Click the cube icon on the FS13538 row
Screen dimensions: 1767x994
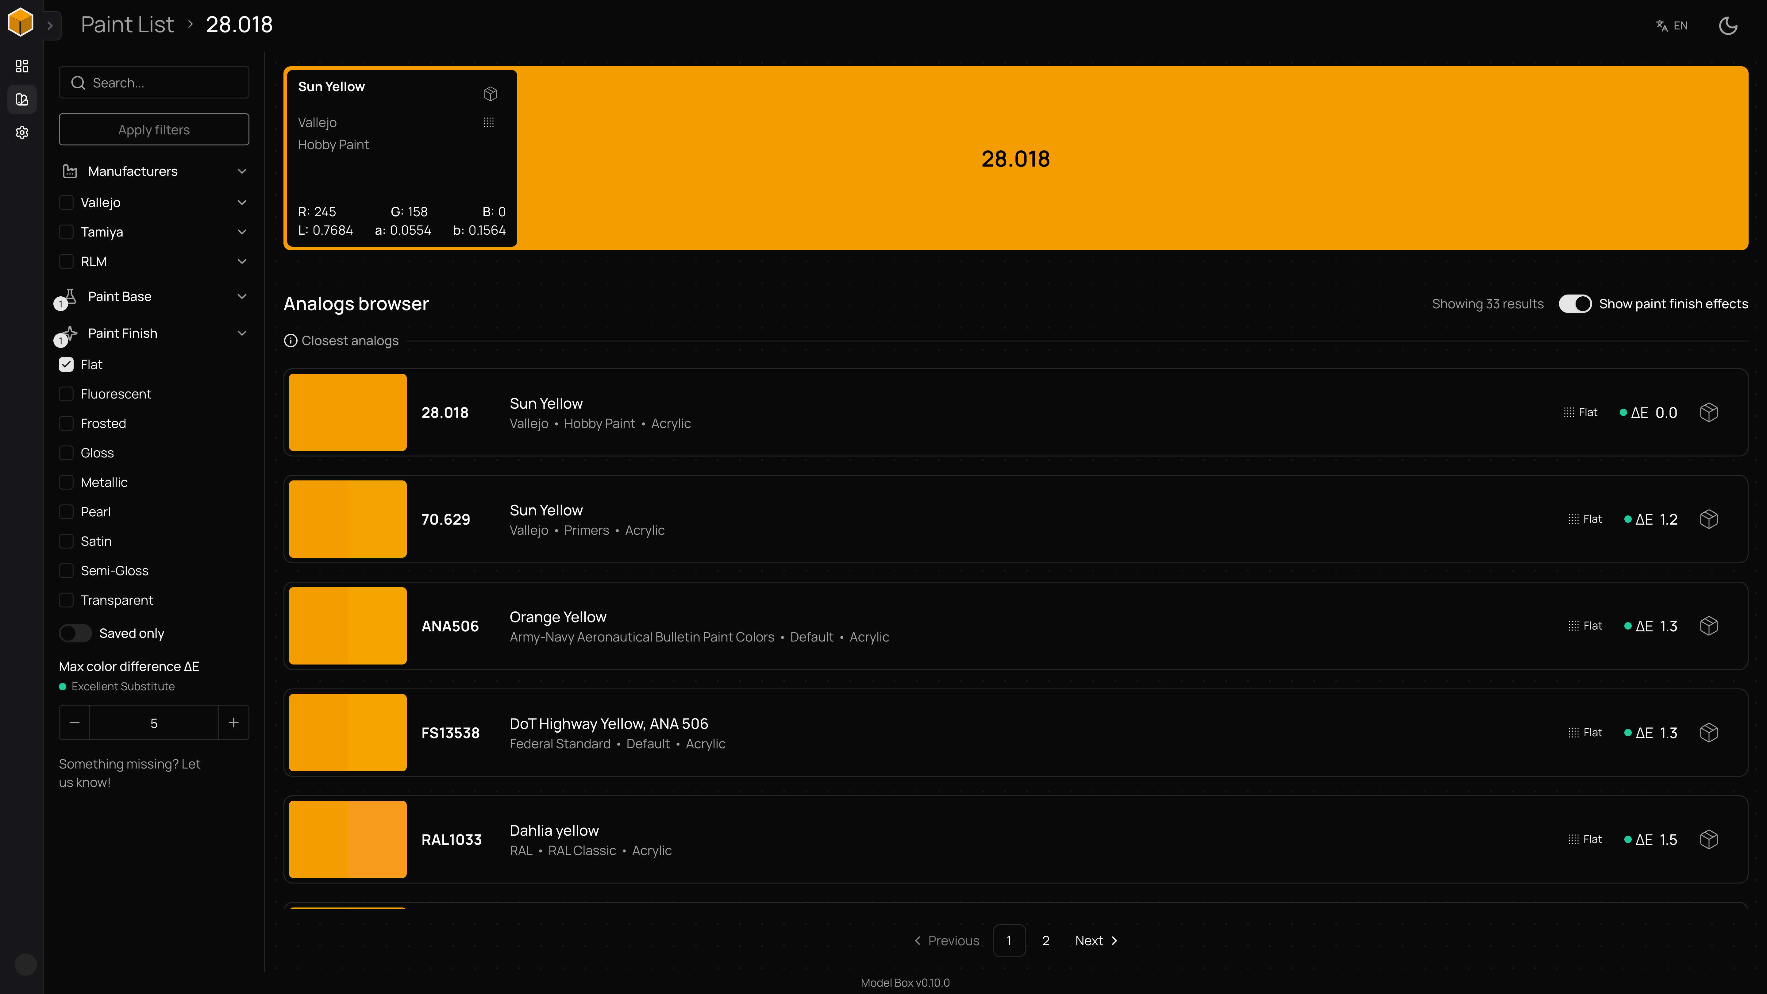click(x=1709, y=733)
